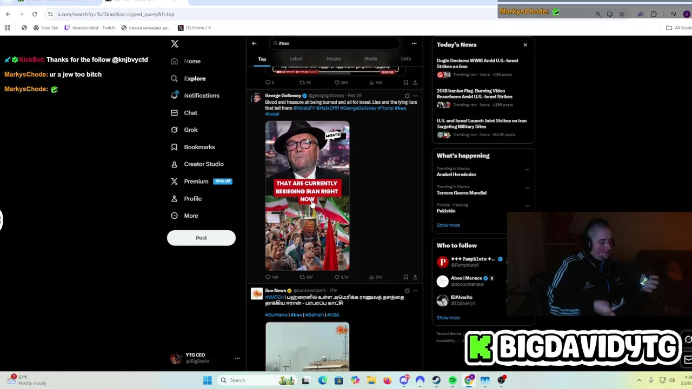
Task: Open the Grok icon in sidebar
Action: click(174, 130)
